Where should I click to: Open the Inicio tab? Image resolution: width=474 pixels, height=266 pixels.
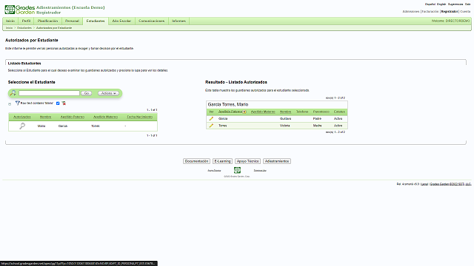coord(10,21)
